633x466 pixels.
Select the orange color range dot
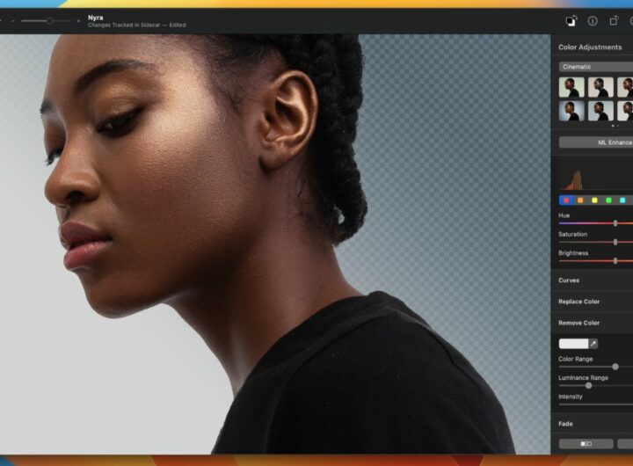click(579, 200)
